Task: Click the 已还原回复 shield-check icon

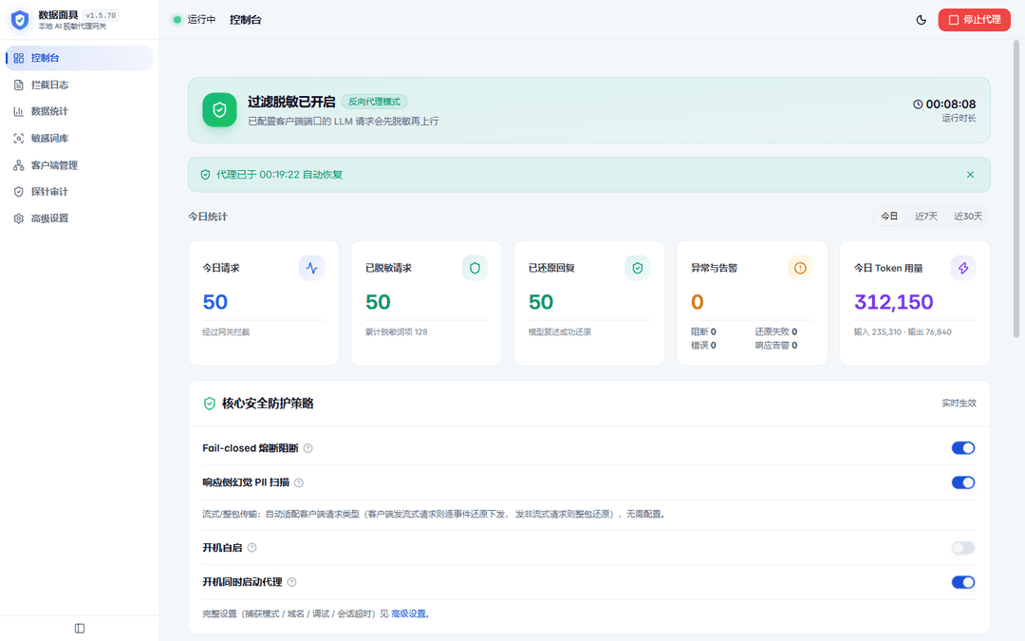Action: click(638, 268)
